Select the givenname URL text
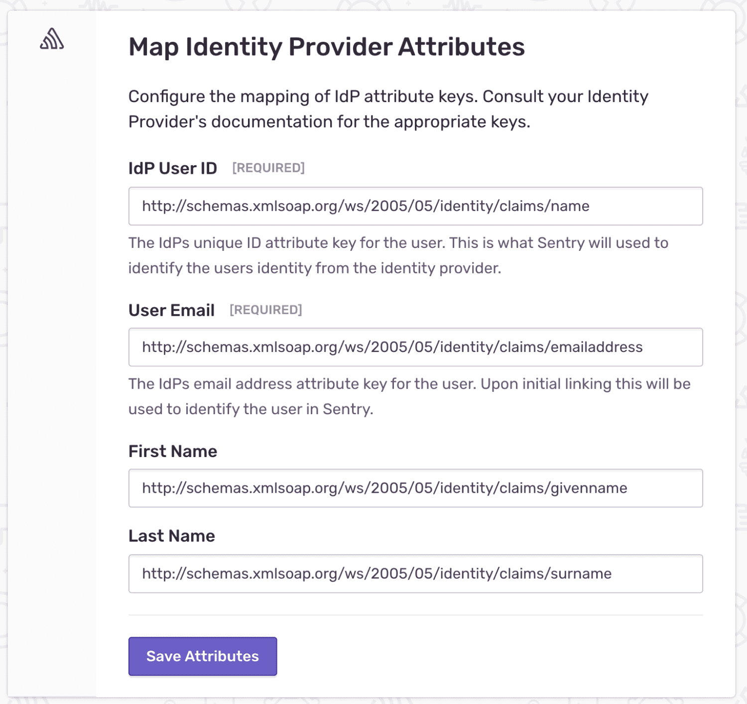 click(x=383, y=488)
